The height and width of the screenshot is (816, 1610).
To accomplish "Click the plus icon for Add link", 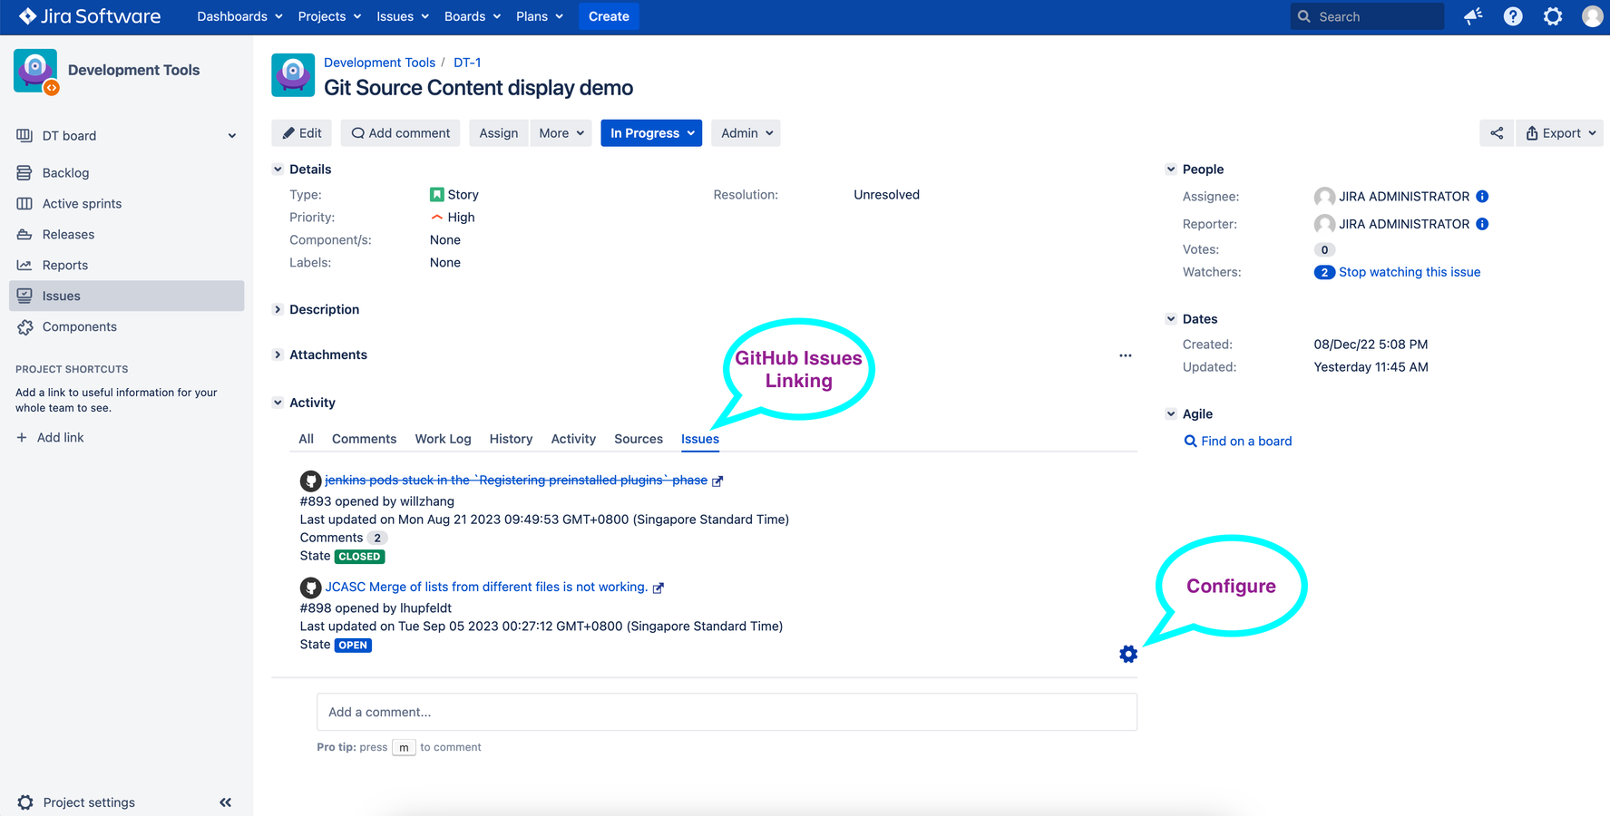I will [22, 437].
